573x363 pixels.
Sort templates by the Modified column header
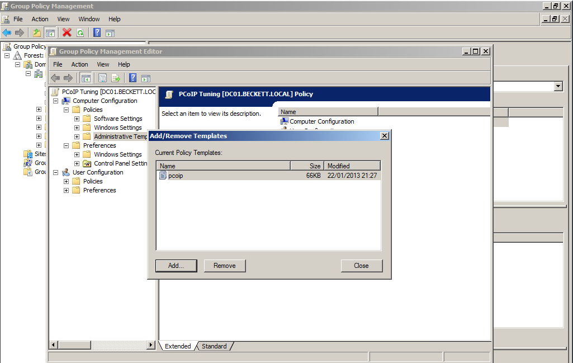352,166
